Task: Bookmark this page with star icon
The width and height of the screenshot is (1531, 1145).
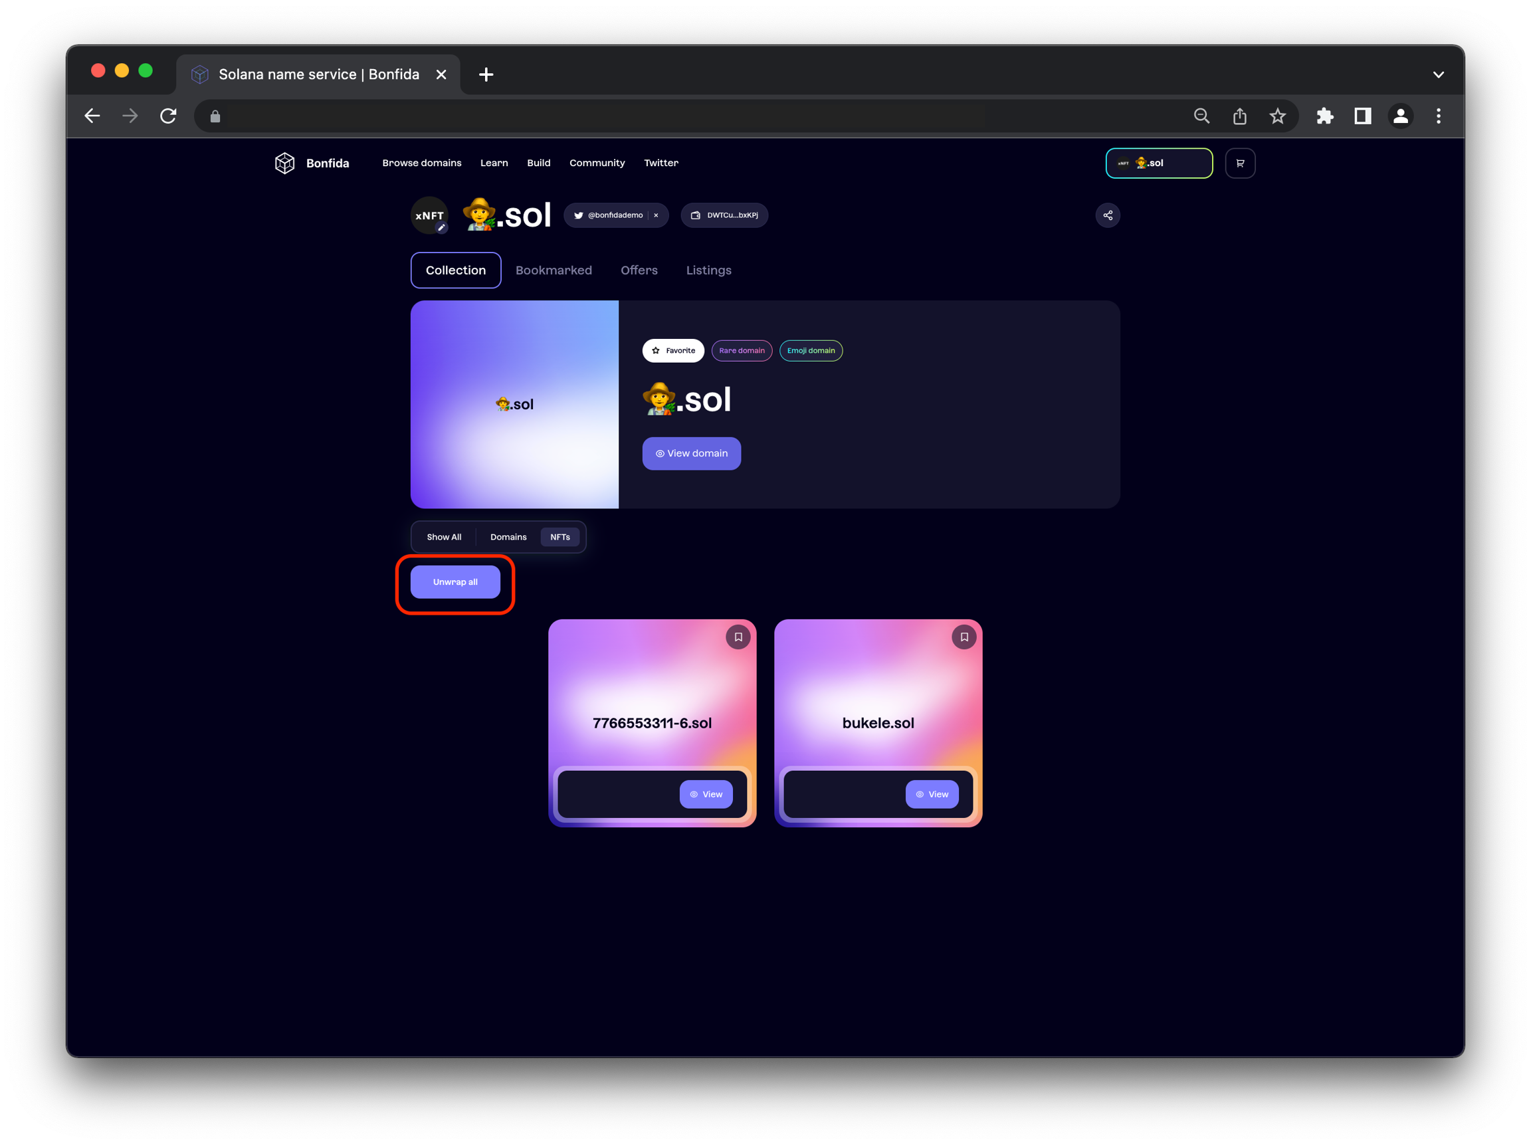Action: click(1277, 116)
